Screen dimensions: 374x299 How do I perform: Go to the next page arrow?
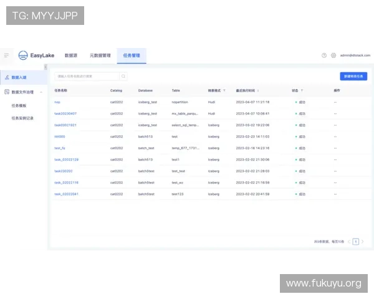[x=363, y=242]
